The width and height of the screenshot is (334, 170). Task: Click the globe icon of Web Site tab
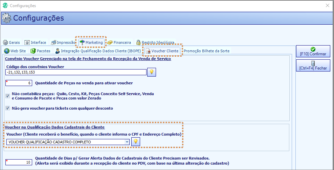(7, 51)
